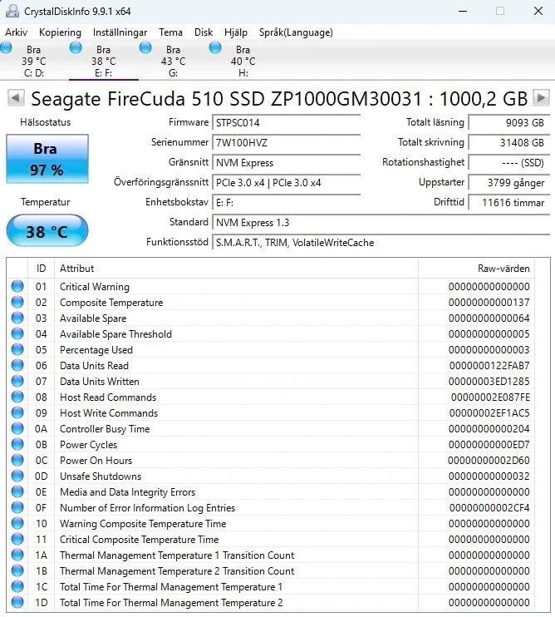This screenshot has height=617, width=555.
Task: Click the status orb for Available Spare Threshold
Action: click(x=17, y=333)
